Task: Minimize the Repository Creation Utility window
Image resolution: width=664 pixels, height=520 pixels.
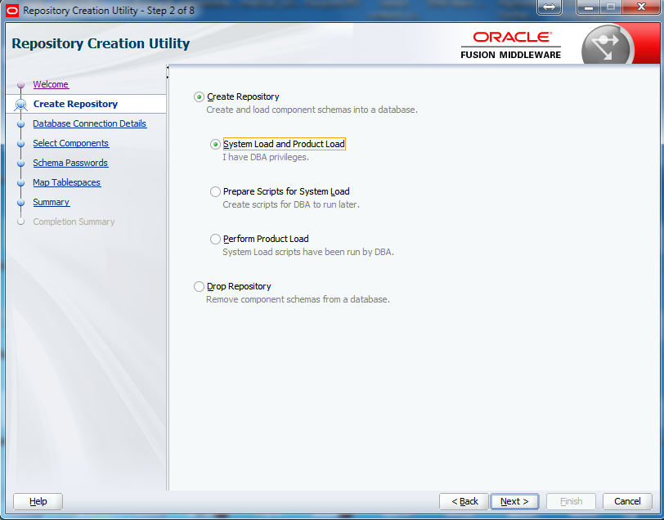Action: click(589, 7)
